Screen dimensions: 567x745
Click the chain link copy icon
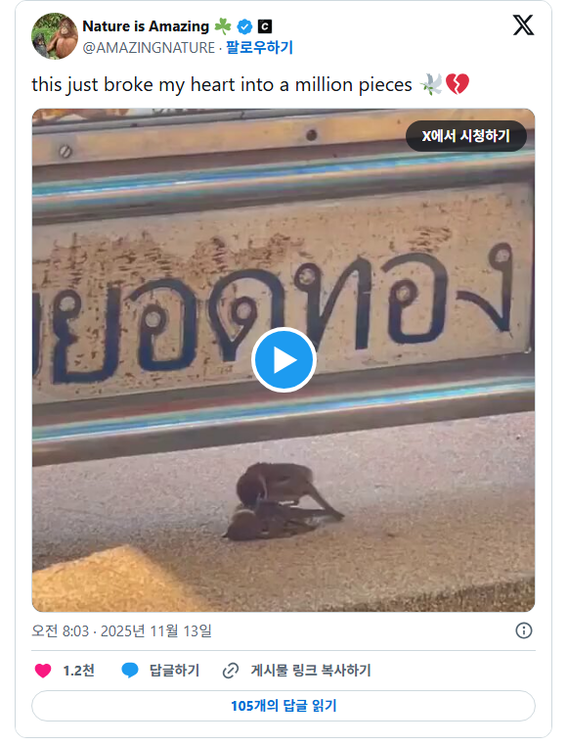(231, 671)
